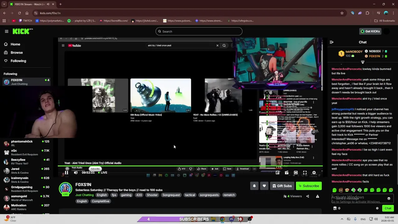Report stream warning icon
Image resolution: width=398 pixels, height=224 pixels.
point(317,196)
